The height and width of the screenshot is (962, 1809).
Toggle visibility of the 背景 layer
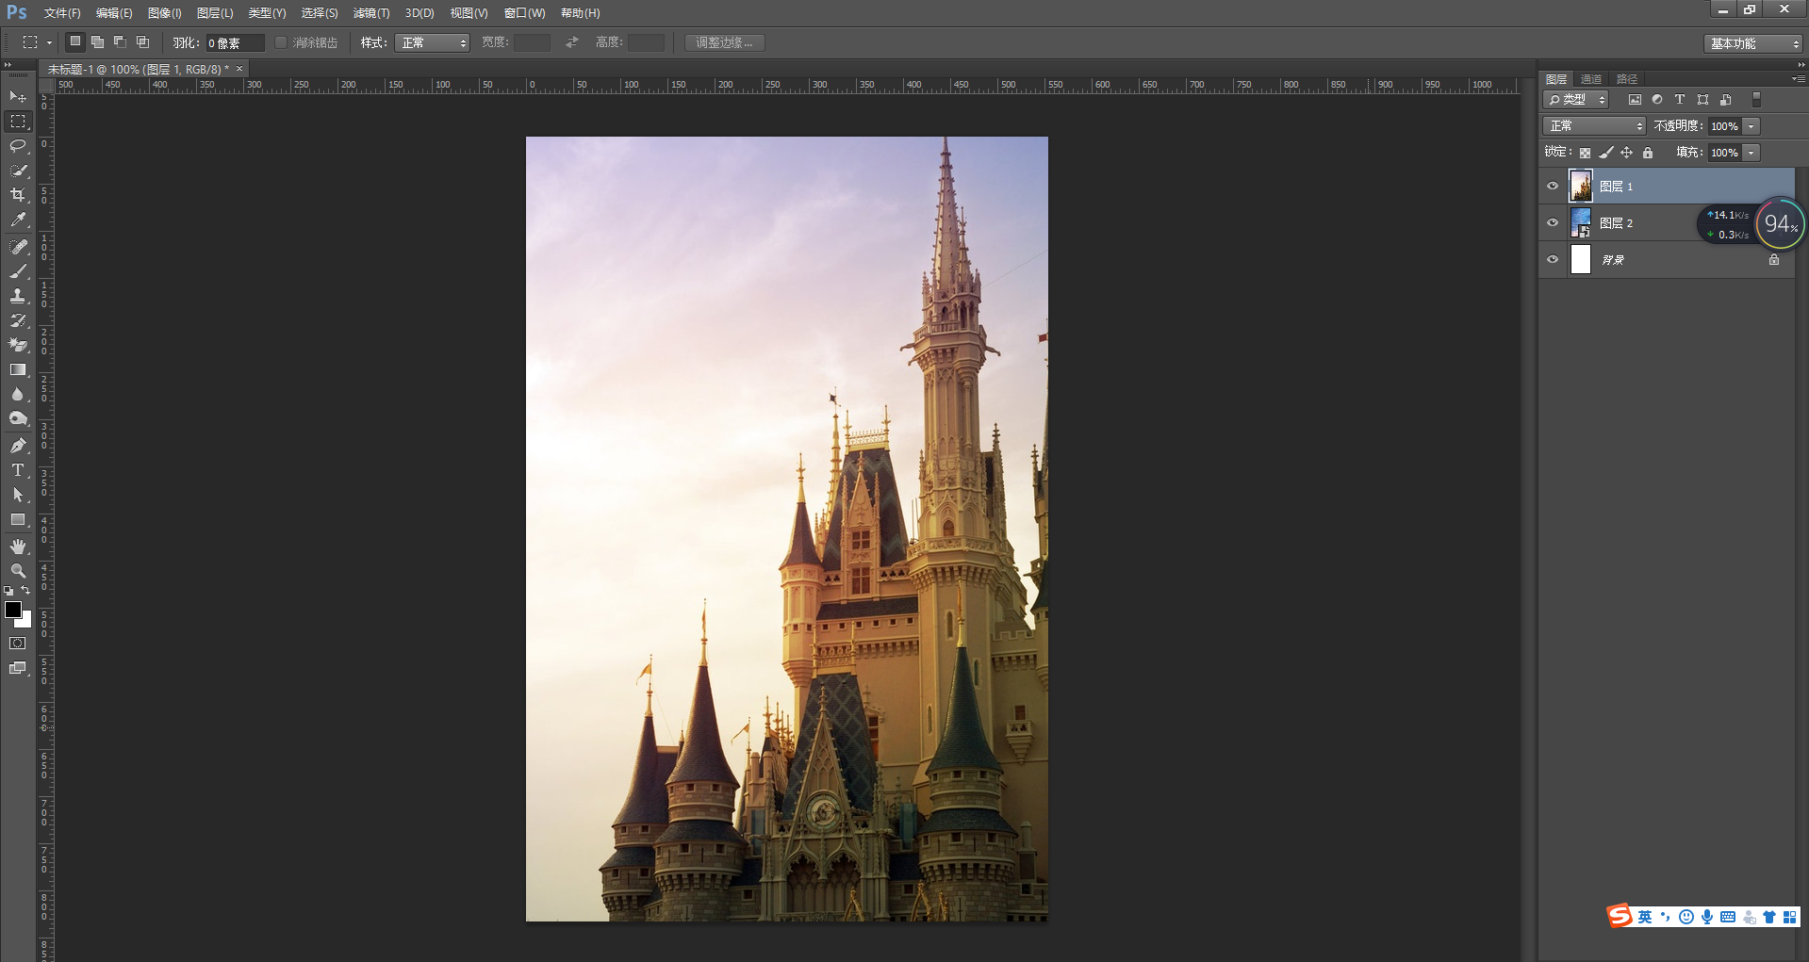point(1553,259)
